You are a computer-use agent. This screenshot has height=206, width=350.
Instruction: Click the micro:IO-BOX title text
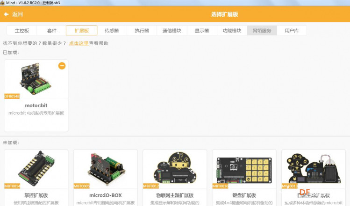coord(106,195)
